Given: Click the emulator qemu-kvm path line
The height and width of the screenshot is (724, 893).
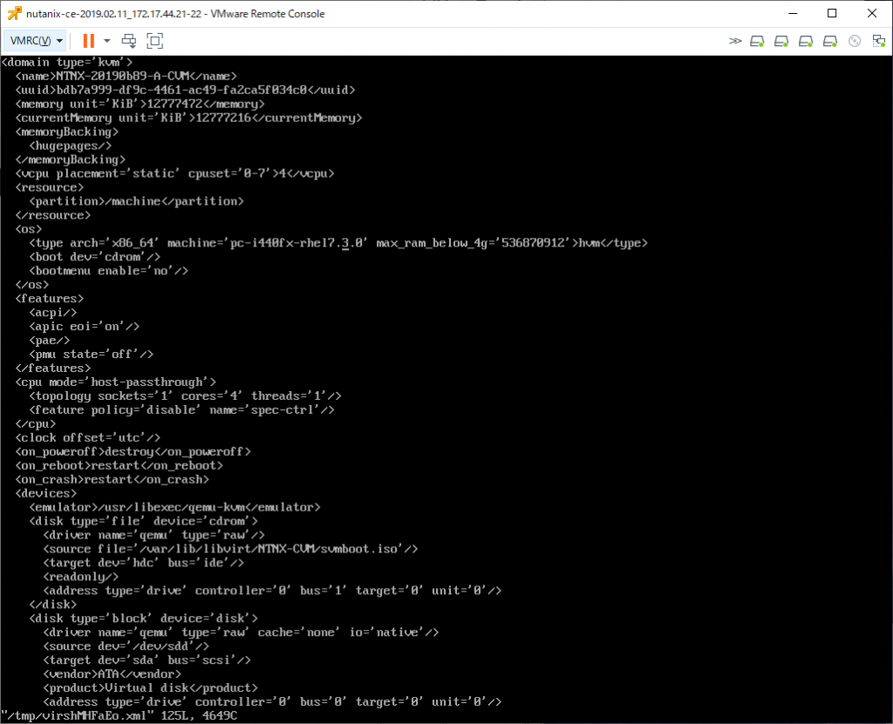Looking at the screenshot, I should [174, 507].
